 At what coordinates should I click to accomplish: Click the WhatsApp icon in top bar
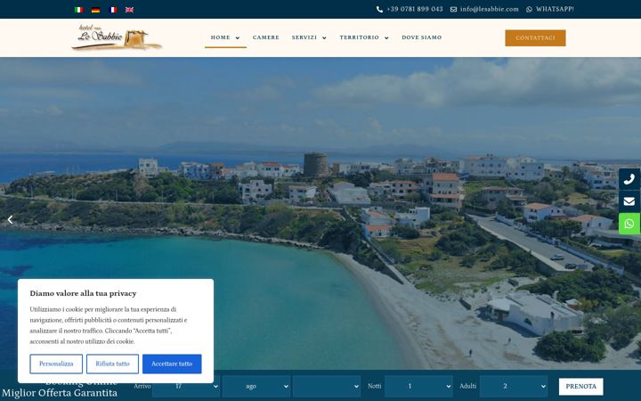pyautogui.click(x=529, y=10)
